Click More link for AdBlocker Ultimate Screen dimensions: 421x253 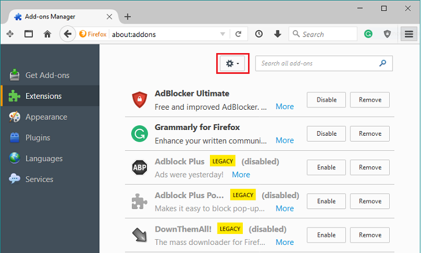pyautogui.click(x=285, y=107)
